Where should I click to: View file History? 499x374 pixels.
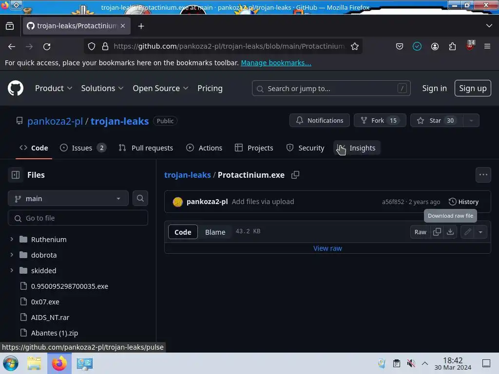click(x=463, y=202)
